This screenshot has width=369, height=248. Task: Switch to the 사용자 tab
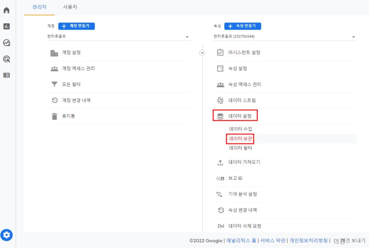(70, 7)
